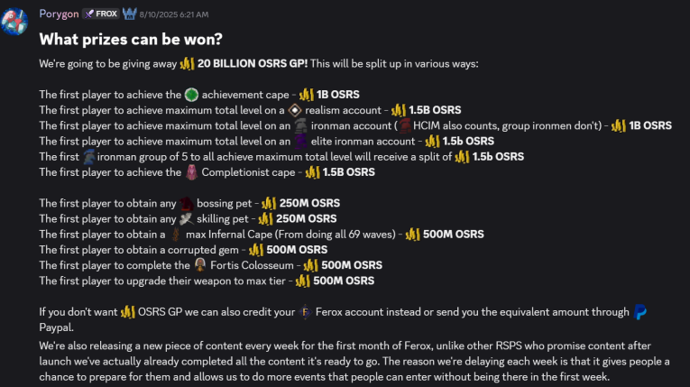The height and width of the screenshot is (387, 690).
Task: Click the Fortis Colosseum emoji
Action: [x=200, y=265]
